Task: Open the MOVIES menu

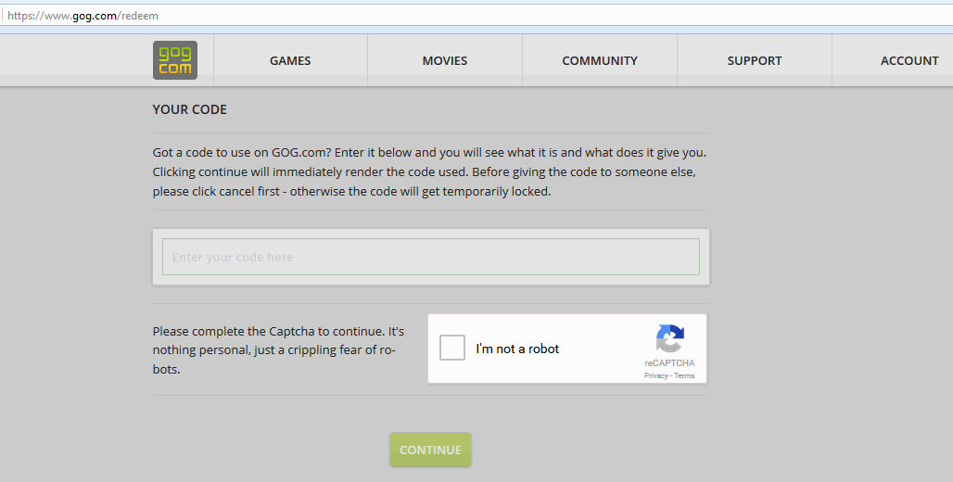Action: coord(445,61)
